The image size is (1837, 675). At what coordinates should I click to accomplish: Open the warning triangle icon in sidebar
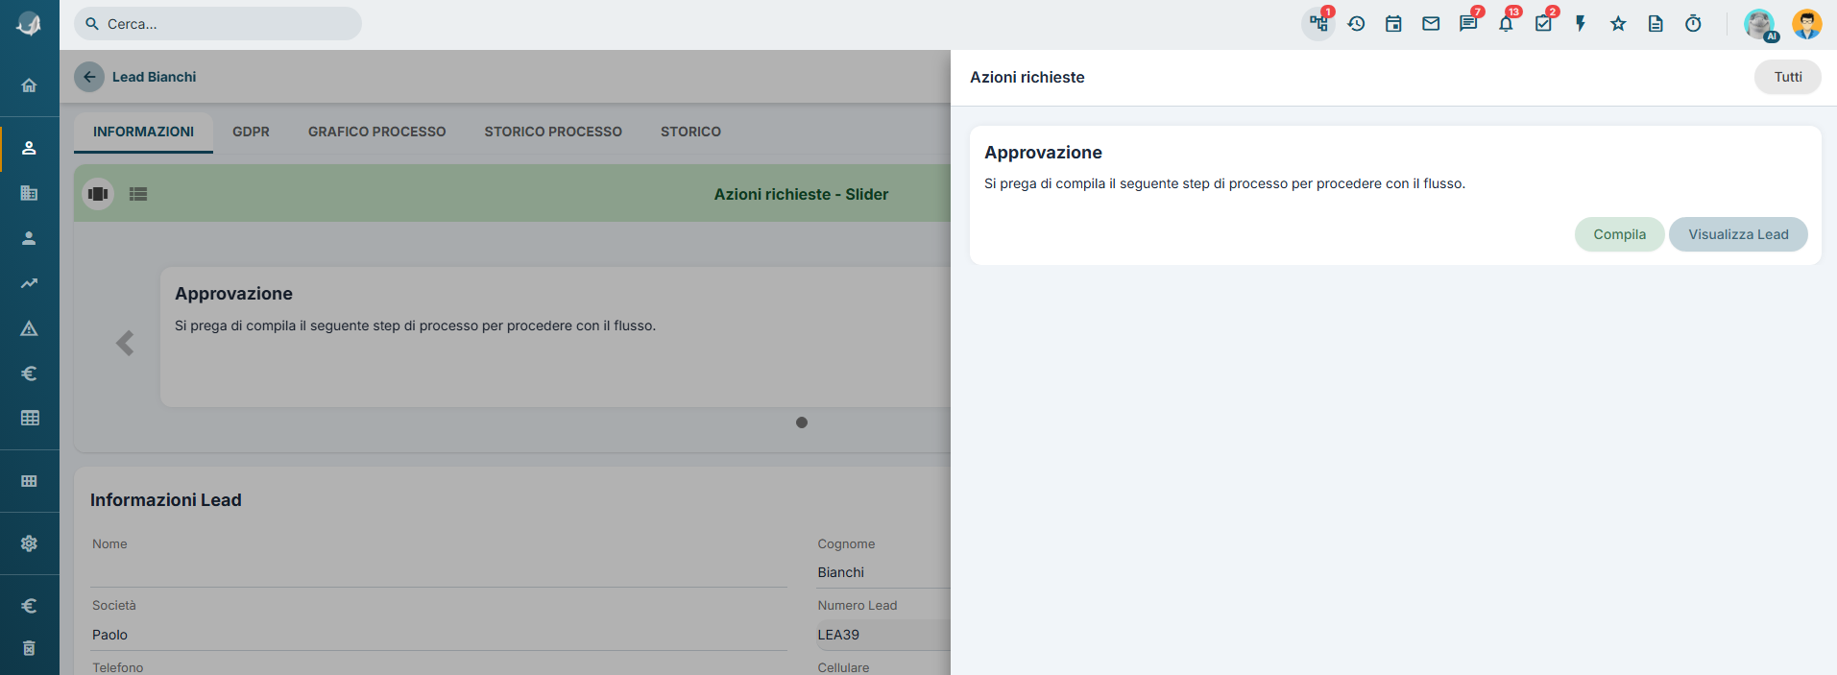(x=29, y=328)
